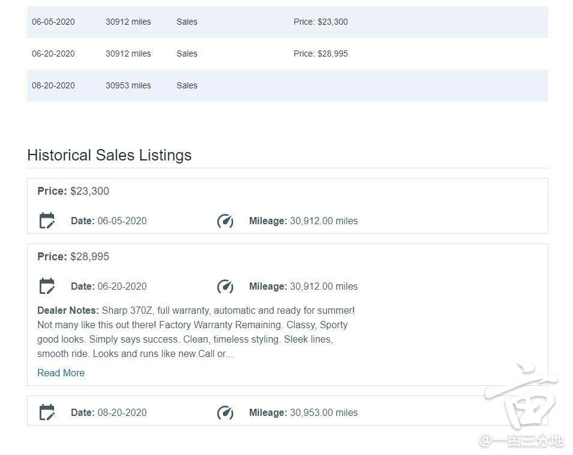
Task: Click calendar icon beside date 08-20-2020
Action: point(47,412)
